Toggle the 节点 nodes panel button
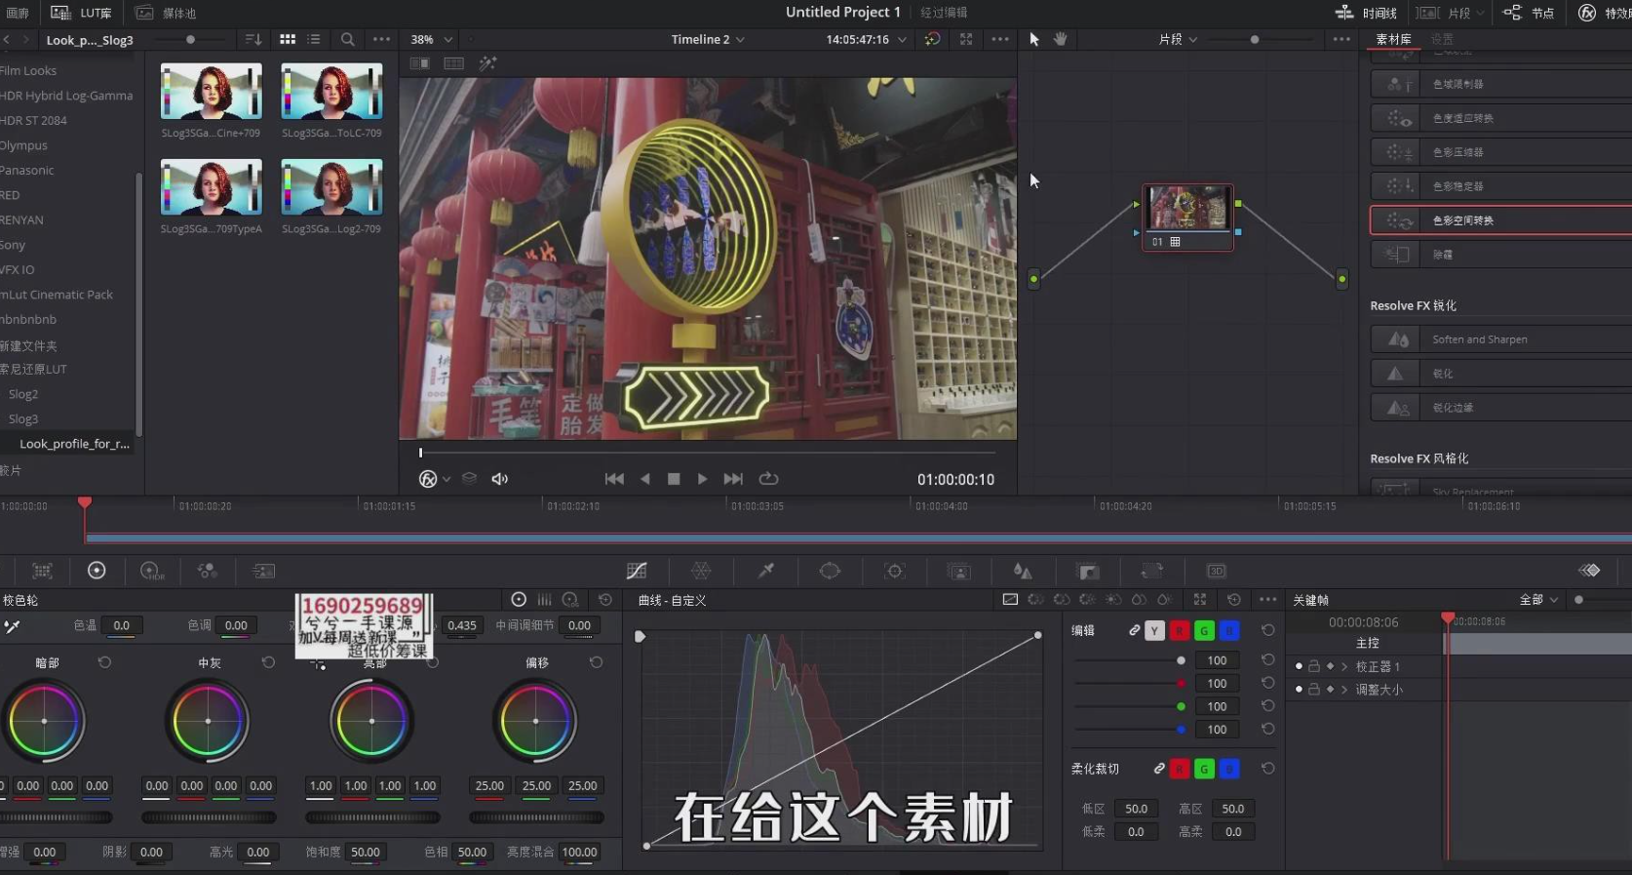The height and width of the screenshot is (875, 1632). pos(1529,13)
